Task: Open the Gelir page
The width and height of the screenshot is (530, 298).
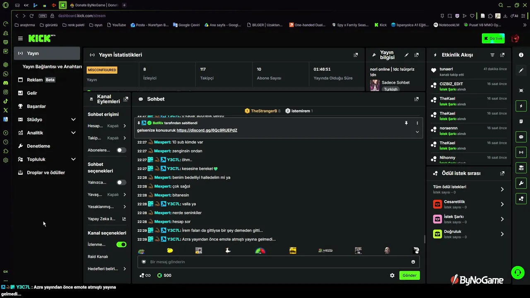Action: 47,93
